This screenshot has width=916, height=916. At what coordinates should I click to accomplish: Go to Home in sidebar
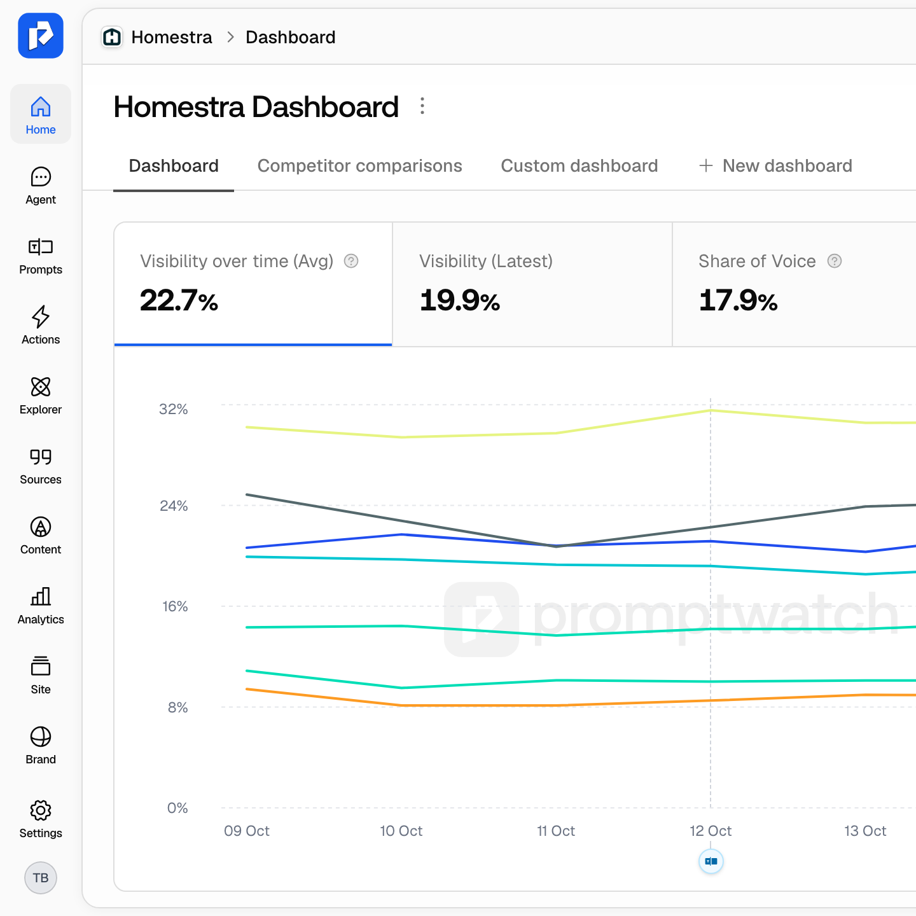pos(41,114)
